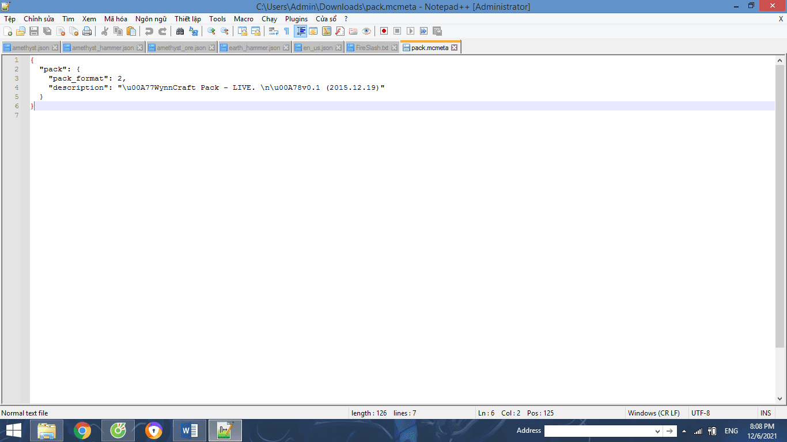The width and height of the screenshot is (787, 442).
Task: Open the Address bar dropdown arrow
Action: click(657, 431)
